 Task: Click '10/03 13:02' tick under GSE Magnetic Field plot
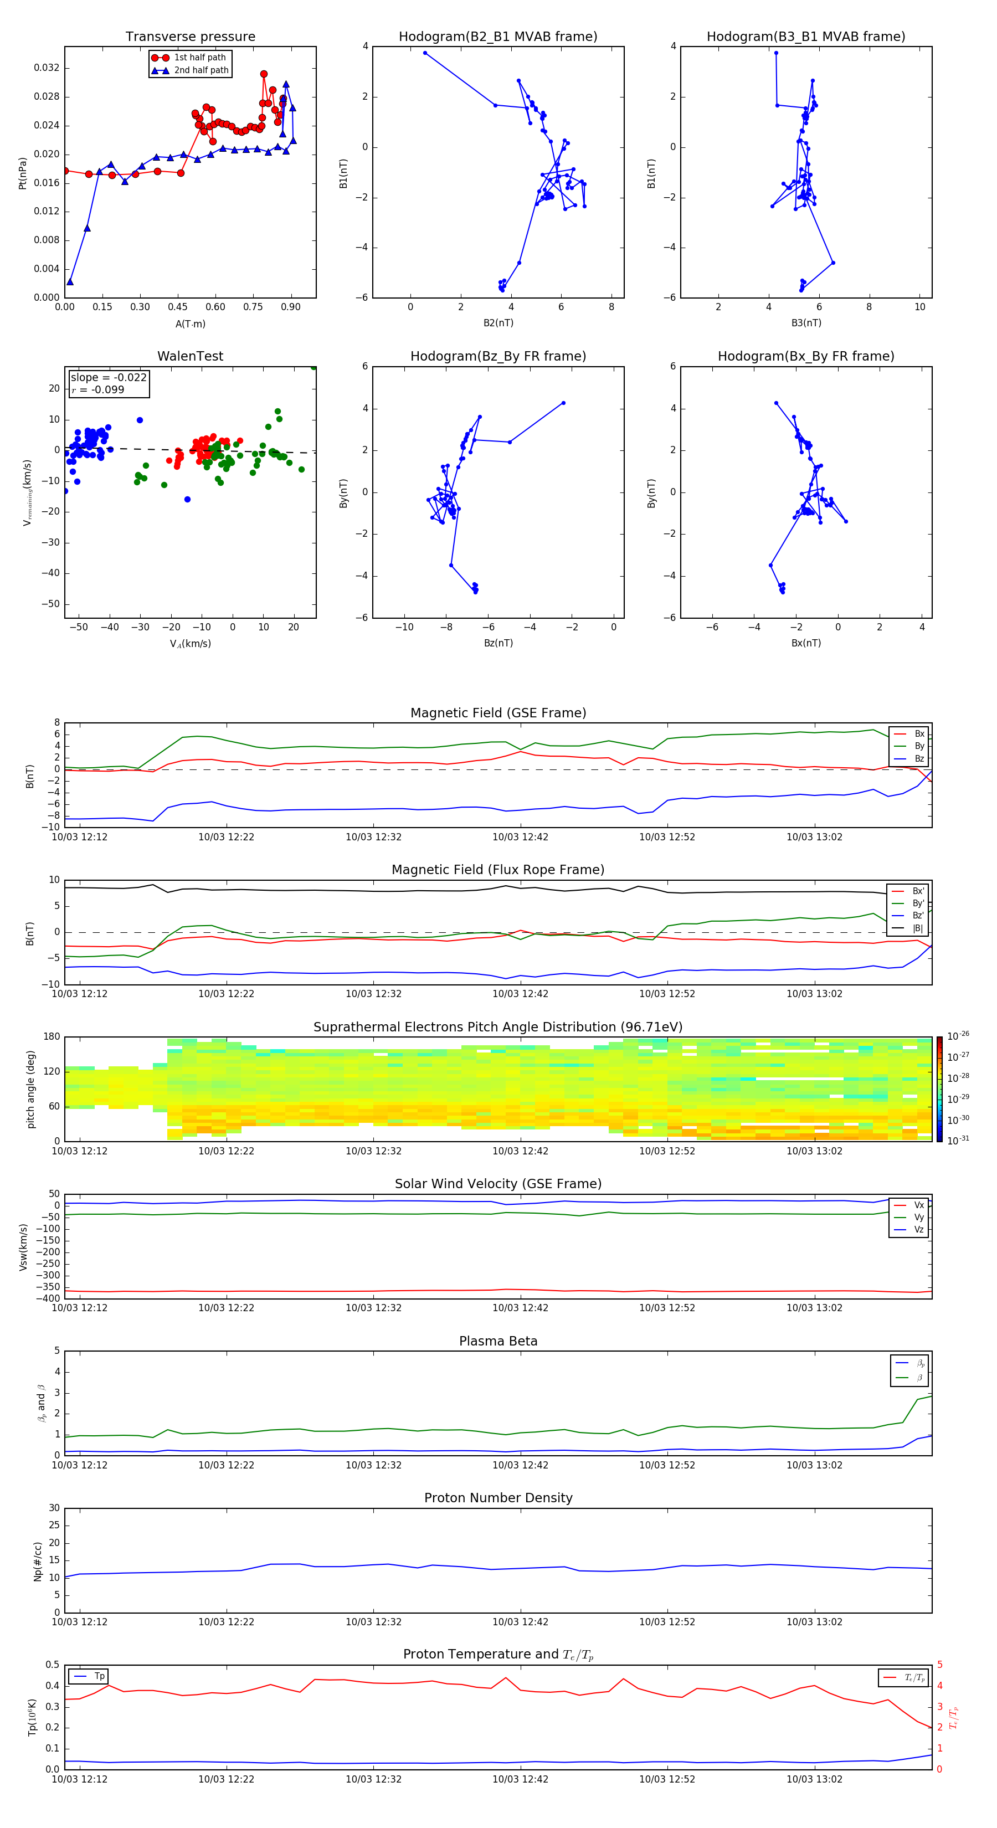pos(814,836)
